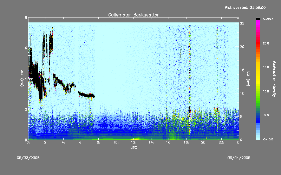Viewport: 281px width, 175px height.
Task: Click the "AGL (kft)" right axis label
Action: point(248,78)
